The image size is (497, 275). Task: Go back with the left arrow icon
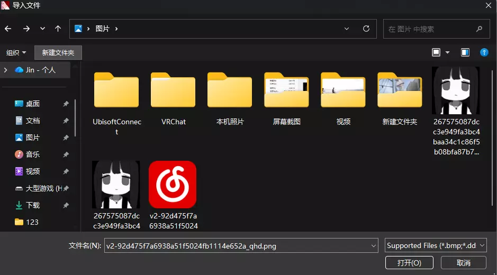[8, 29]
